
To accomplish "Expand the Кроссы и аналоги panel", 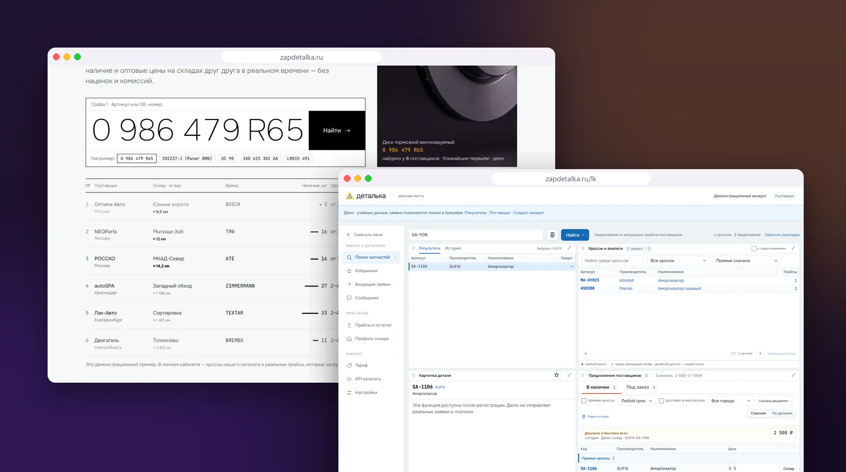I will tap(793, 248).
